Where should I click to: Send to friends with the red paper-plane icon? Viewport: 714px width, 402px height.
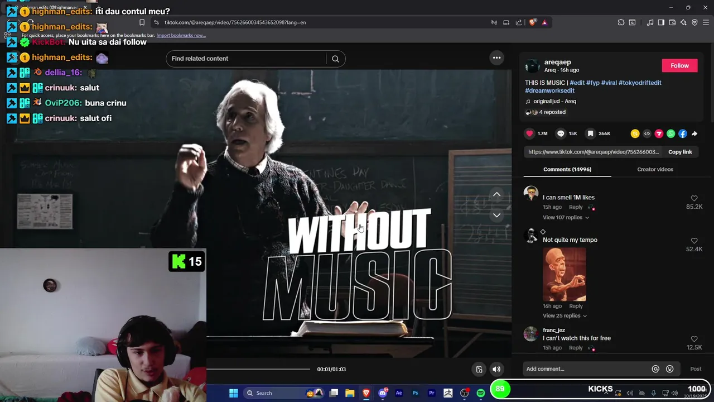(659, 133)
